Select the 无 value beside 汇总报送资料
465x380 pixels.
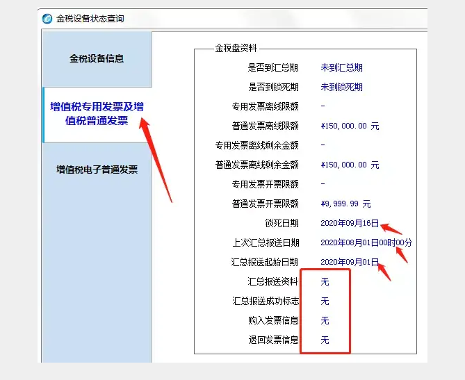click(x=325, y=281)
